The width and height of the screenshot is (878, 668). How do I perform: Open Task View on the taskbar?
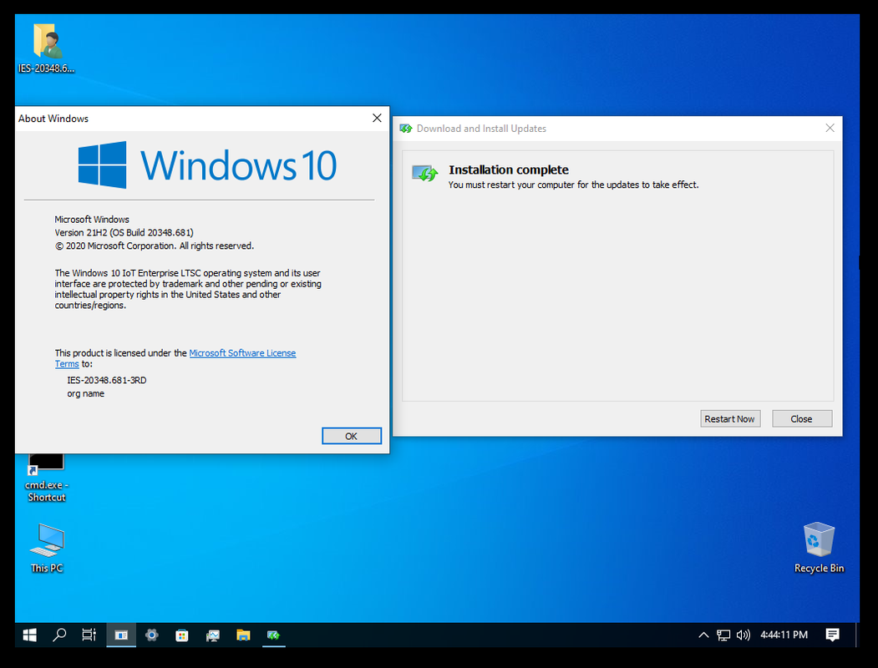point(89,635)
